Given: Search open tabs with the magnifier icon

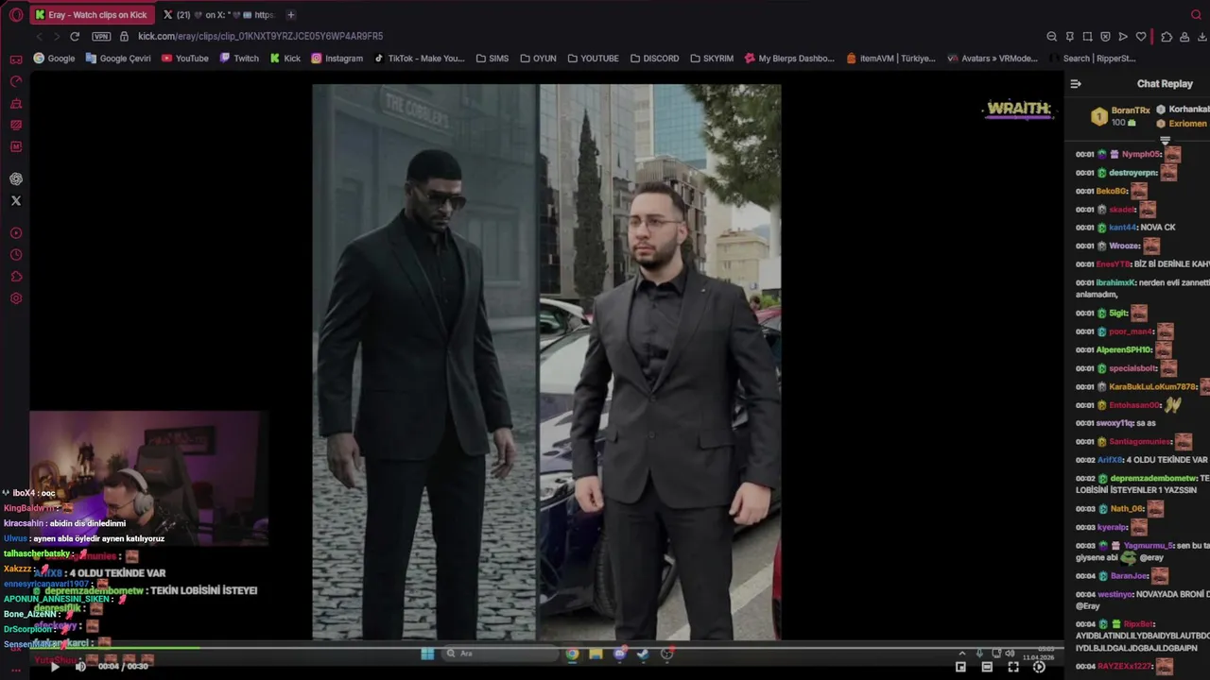Looking at the screenshot, I should tap(1196, 15).
